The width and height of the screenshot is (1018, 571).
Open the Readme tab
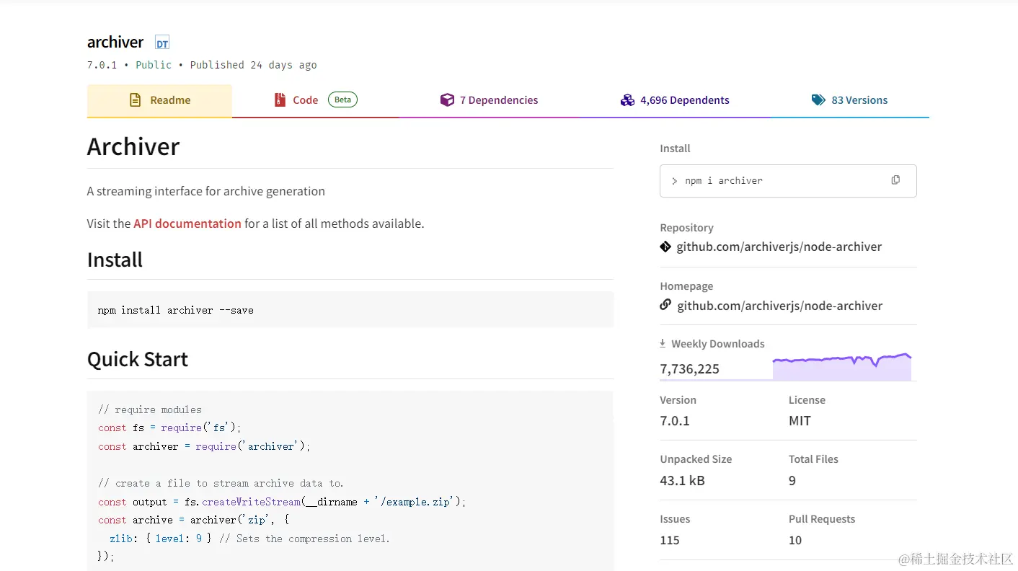pyautogui.click(x=159, y=100)
